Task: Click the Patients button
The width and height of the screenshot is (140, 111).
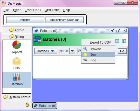Action: (x=25, y=20)
